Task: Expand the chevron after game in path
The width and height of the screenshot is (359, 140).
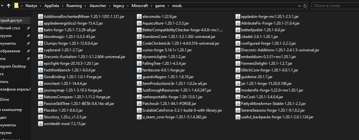Action: [168, 6]
